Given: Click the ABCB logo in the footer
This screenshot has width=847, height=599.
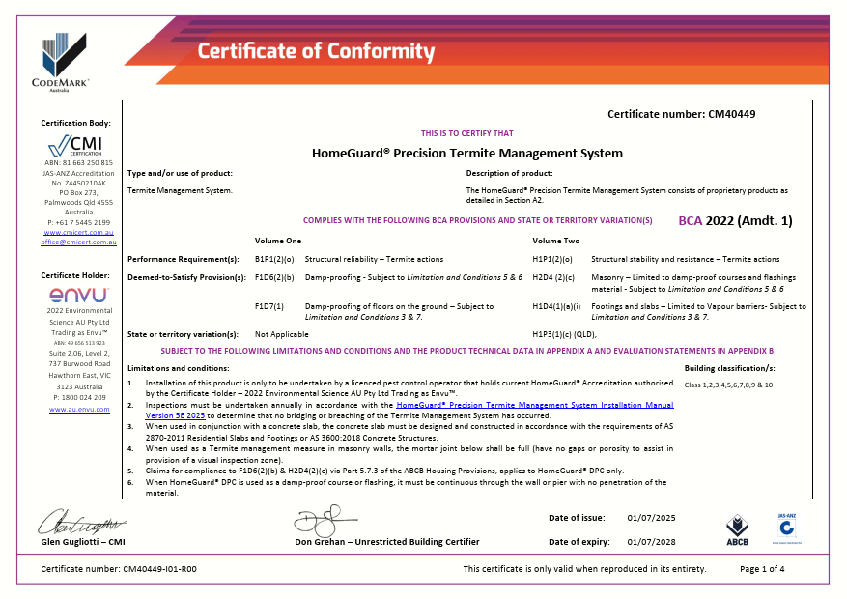Looking at the screenshot, I should point(737,528).
